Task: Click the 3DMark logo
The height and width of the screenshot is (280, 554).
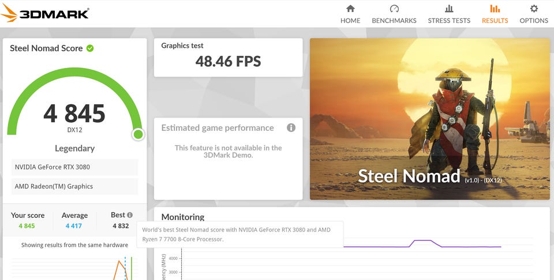Action: [x=45, y=13]
